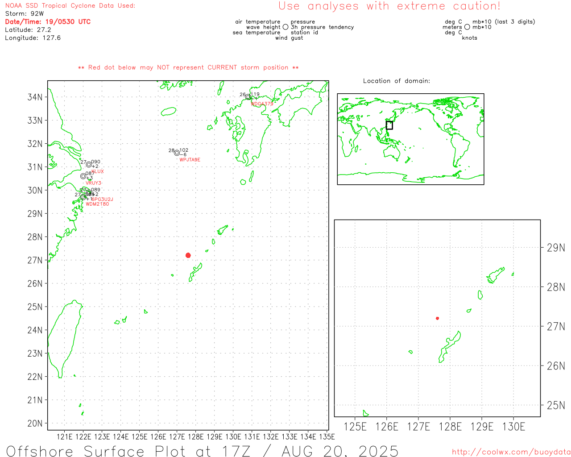Viewport: 571px width, 457px height.
Task: Click the WDG4379 station circle marker
Action: click(248, 97)
